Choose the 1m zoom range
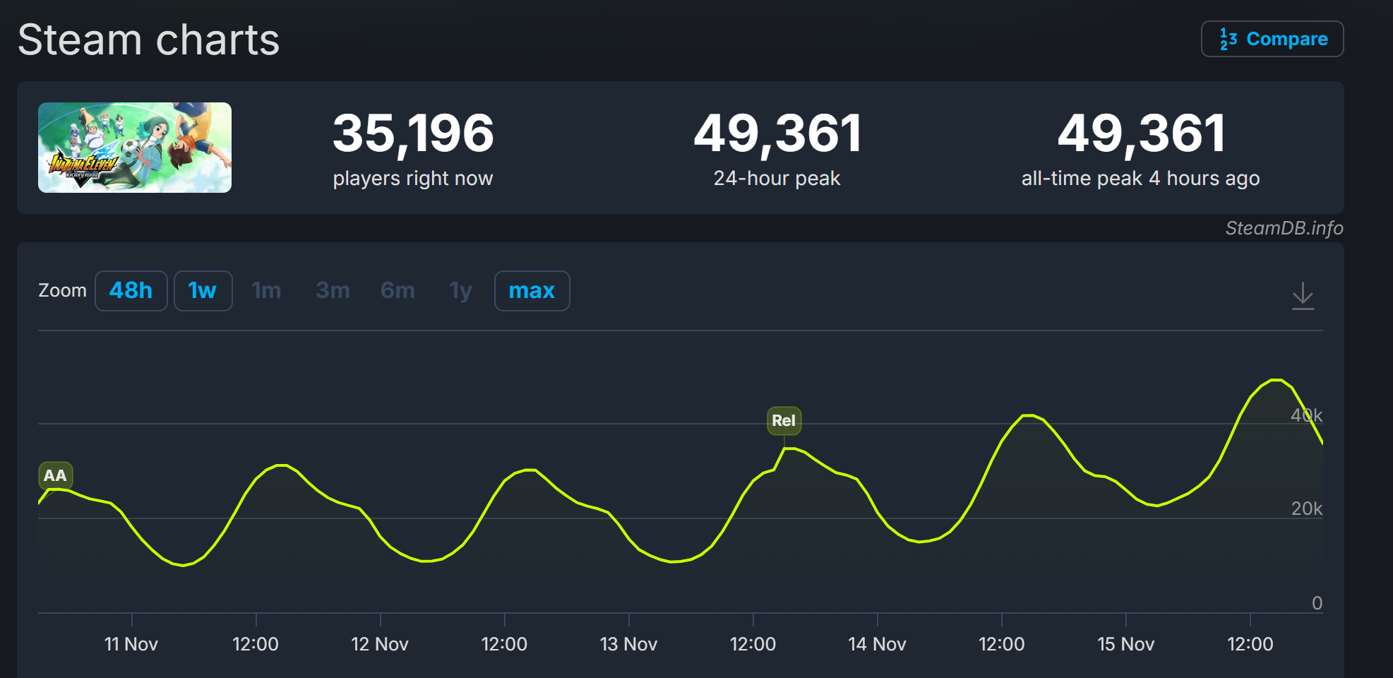The image size is (1393, 678). pos(267,291)
